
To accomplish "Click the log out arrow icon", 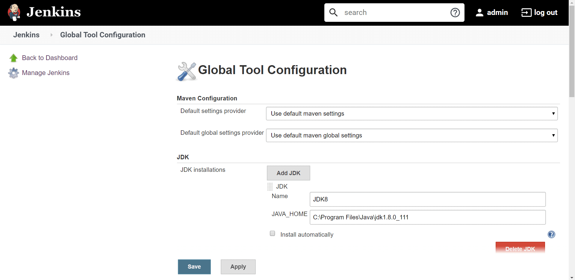I will pyautogui.click(x=526, y=13).
